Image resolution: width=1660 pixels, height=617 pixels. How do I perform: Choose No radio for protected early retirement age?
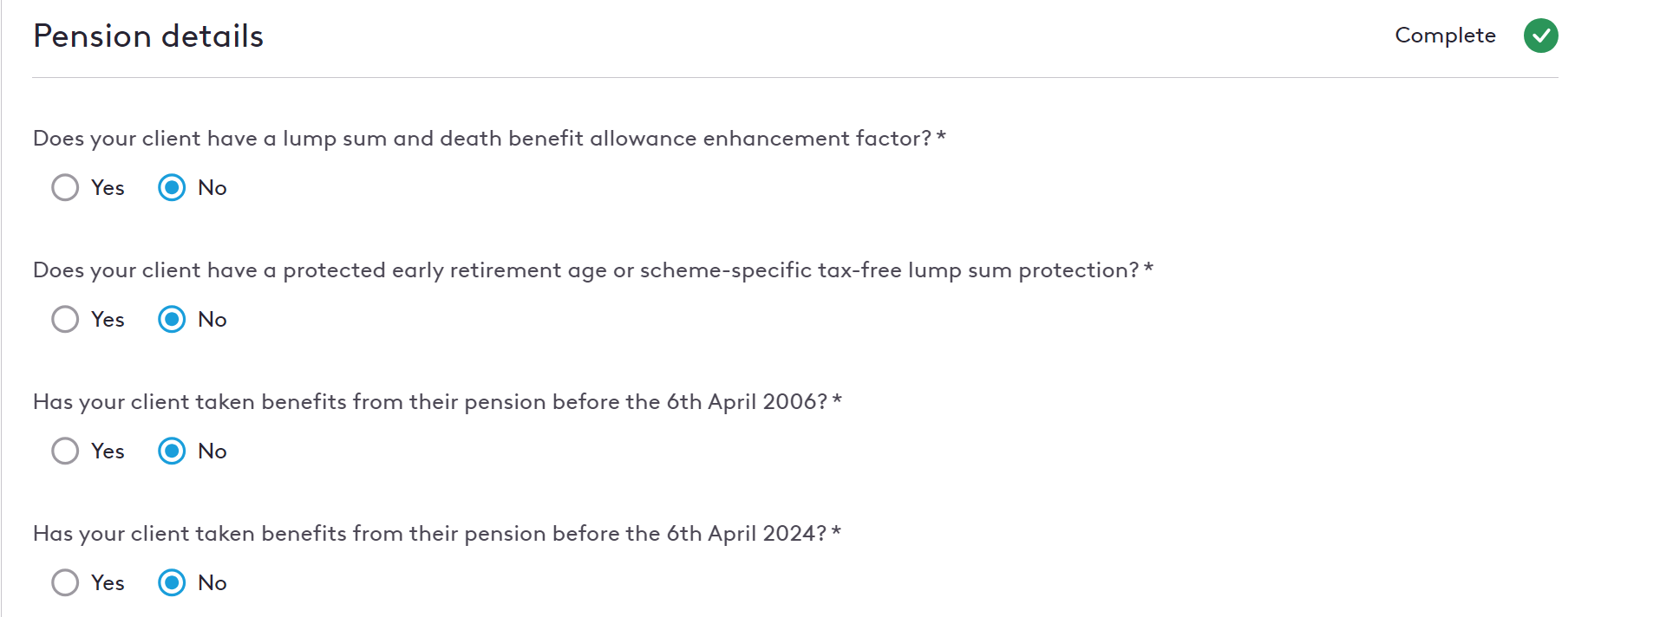pos(172,319)
